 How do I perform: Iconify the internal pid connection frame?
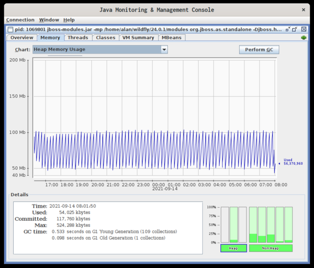pos(287,29)
